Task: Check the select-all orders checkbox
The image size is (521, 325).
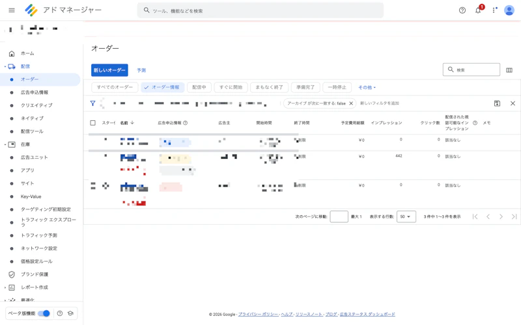Action: pos(92,123)
